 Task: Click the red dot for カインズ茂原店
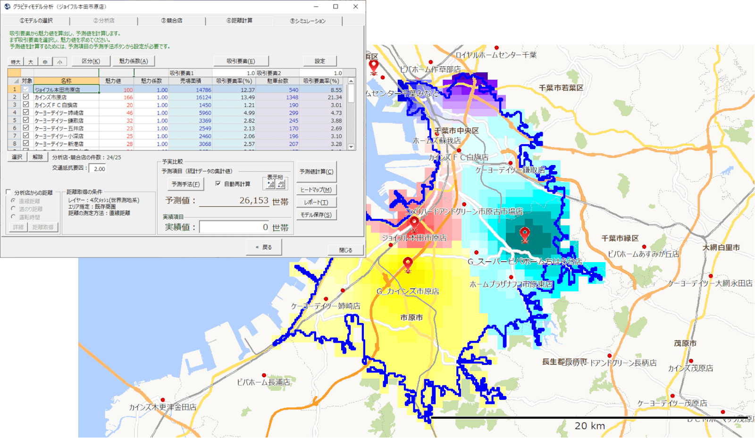(691, 361)
